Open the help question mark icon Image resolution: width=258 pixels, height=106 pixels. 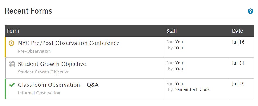[250, 11]
